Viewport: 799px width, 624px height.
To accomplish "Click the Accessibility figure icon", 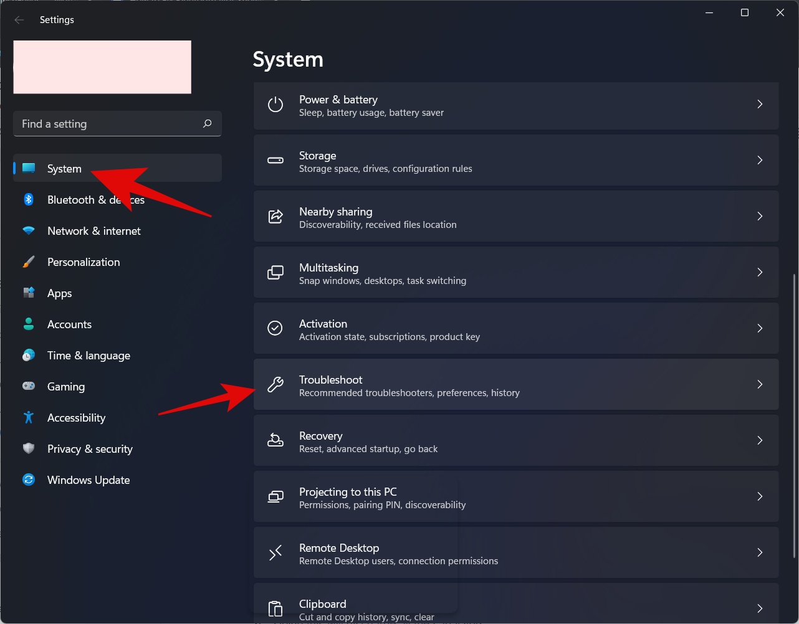I will pos(29,417).
